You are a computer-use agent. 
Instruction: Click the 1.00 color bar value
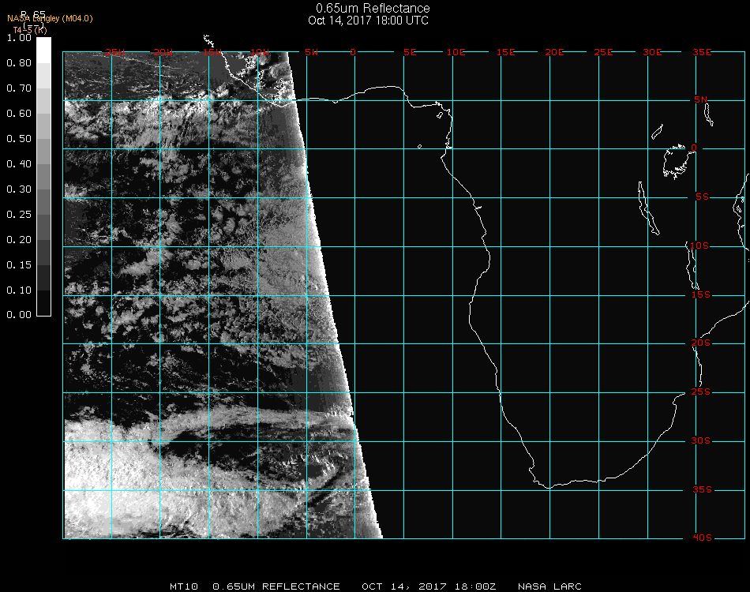[19, 37]
